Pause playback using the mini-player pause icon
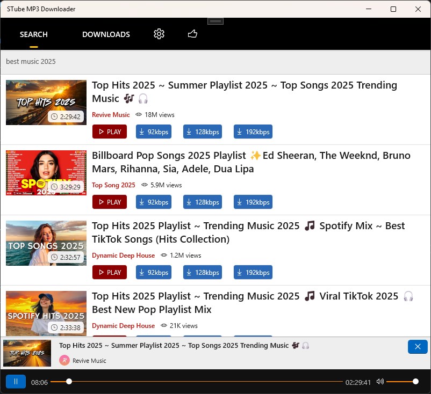Screen dimensions: 431x394 [x=16, y=381]
